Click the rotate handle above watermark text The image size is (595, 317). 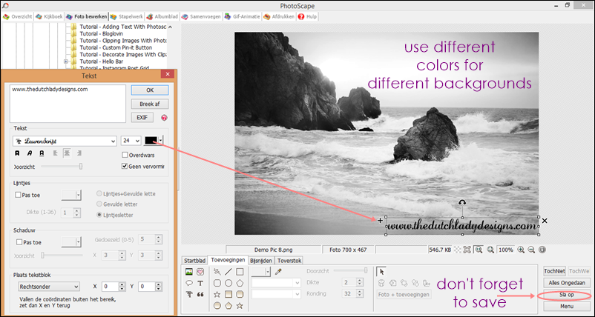461,203
